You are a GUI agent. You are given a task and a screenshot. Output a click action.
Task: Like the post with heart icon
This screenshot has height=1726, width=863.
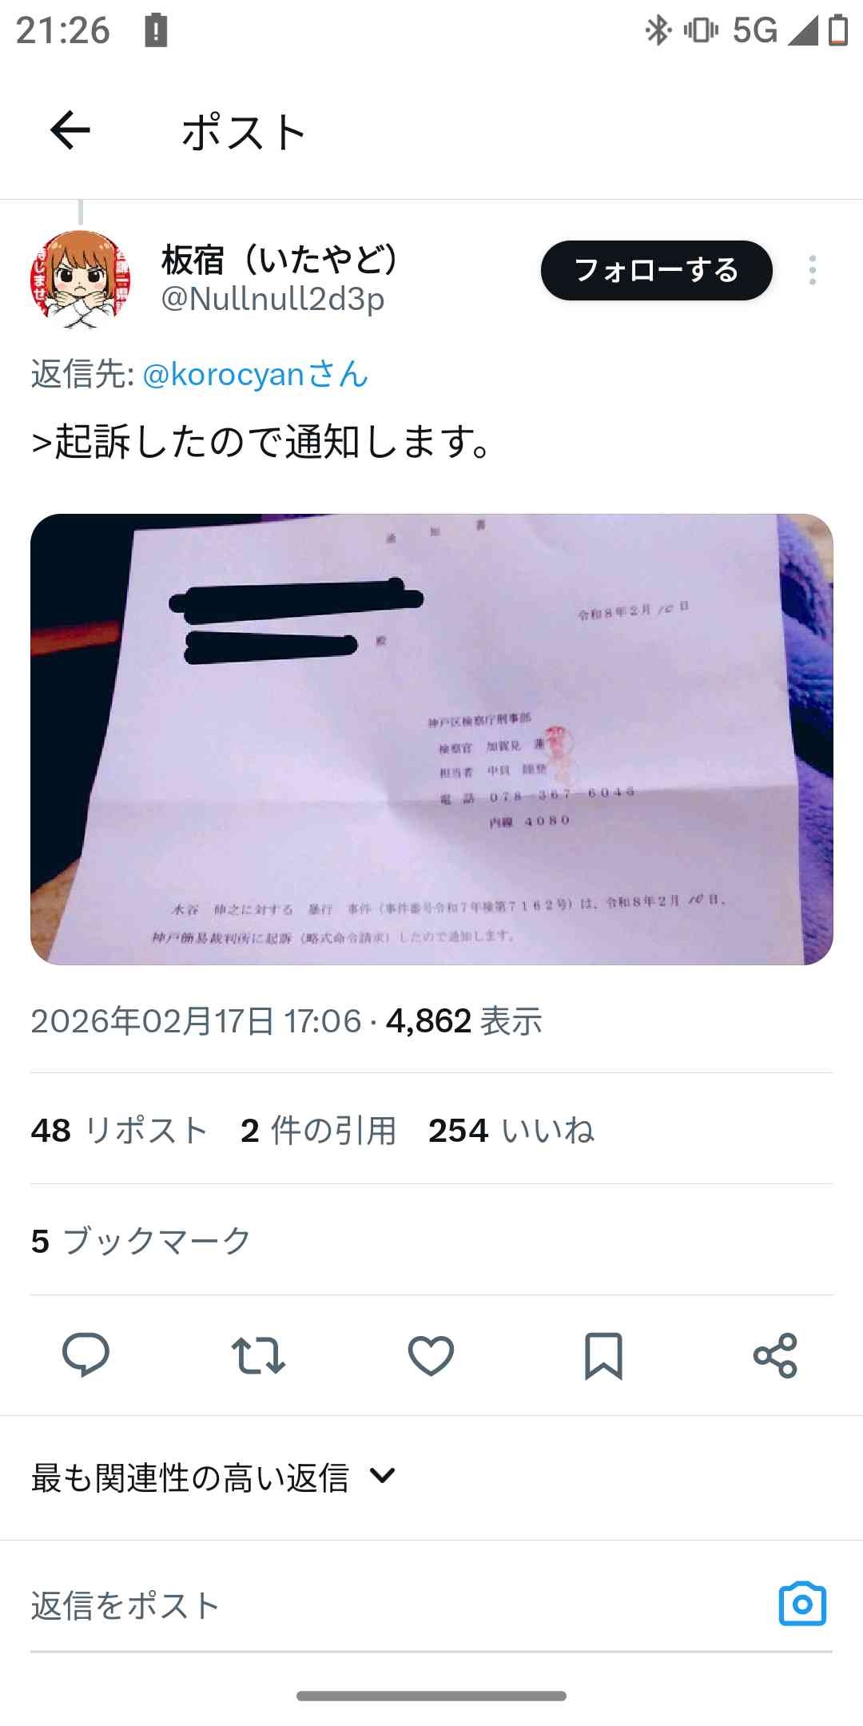431,1355
